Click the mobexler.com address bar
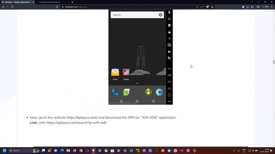 click(x=128, y=7)
